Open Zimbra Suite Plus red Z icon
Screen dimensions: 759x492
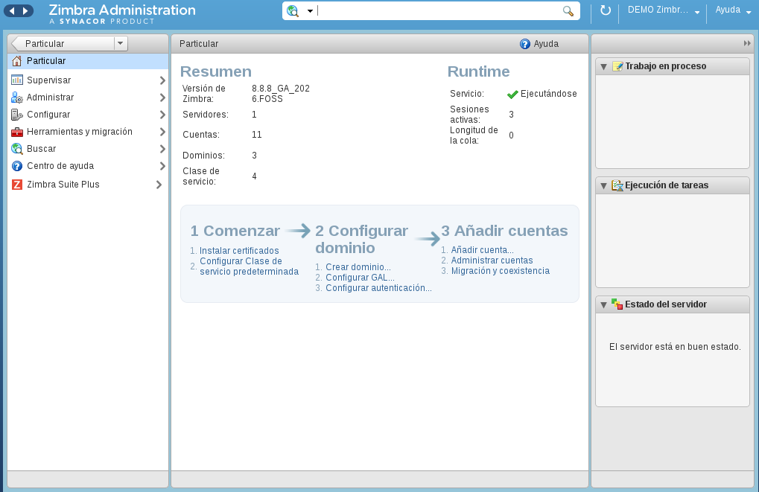click(17, 185)
